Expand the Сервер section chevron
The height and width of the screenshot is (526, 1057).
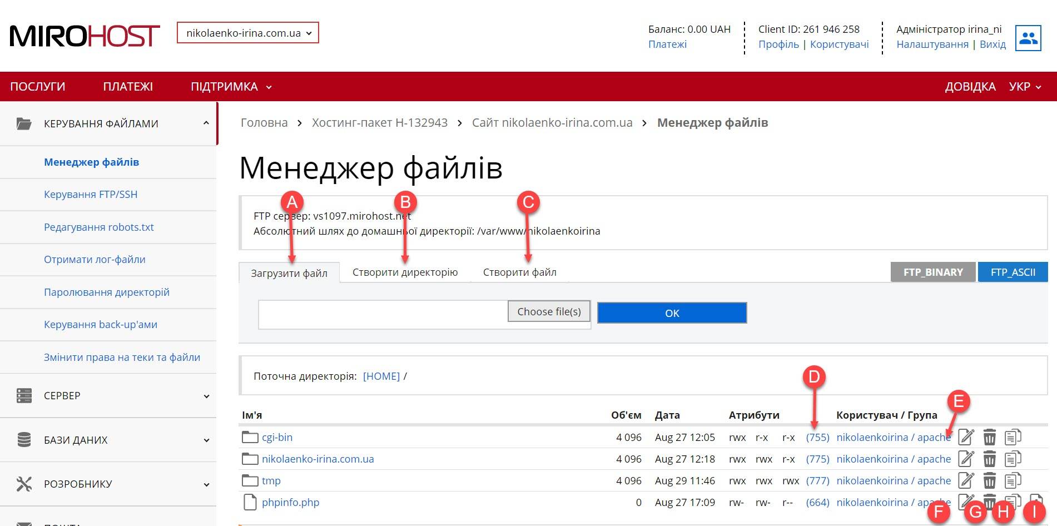click(206, 396)
